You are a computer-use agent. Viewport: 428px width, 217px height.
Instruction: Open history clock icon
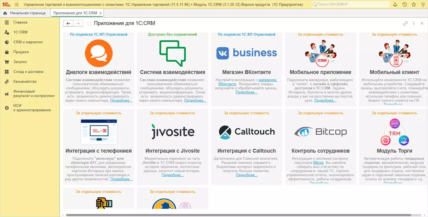coord(404,4)
